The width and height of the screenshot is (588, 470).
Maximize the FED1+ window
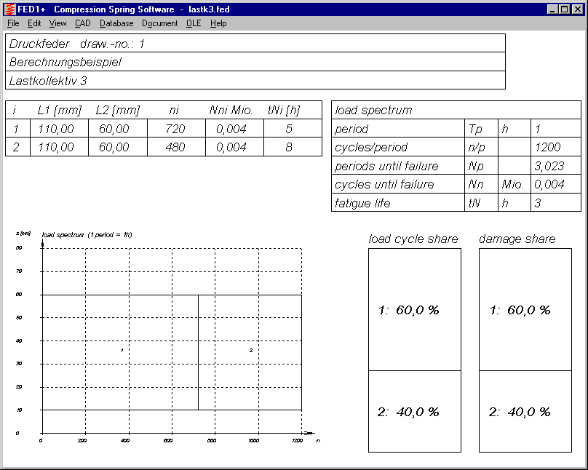click(565, 9)
